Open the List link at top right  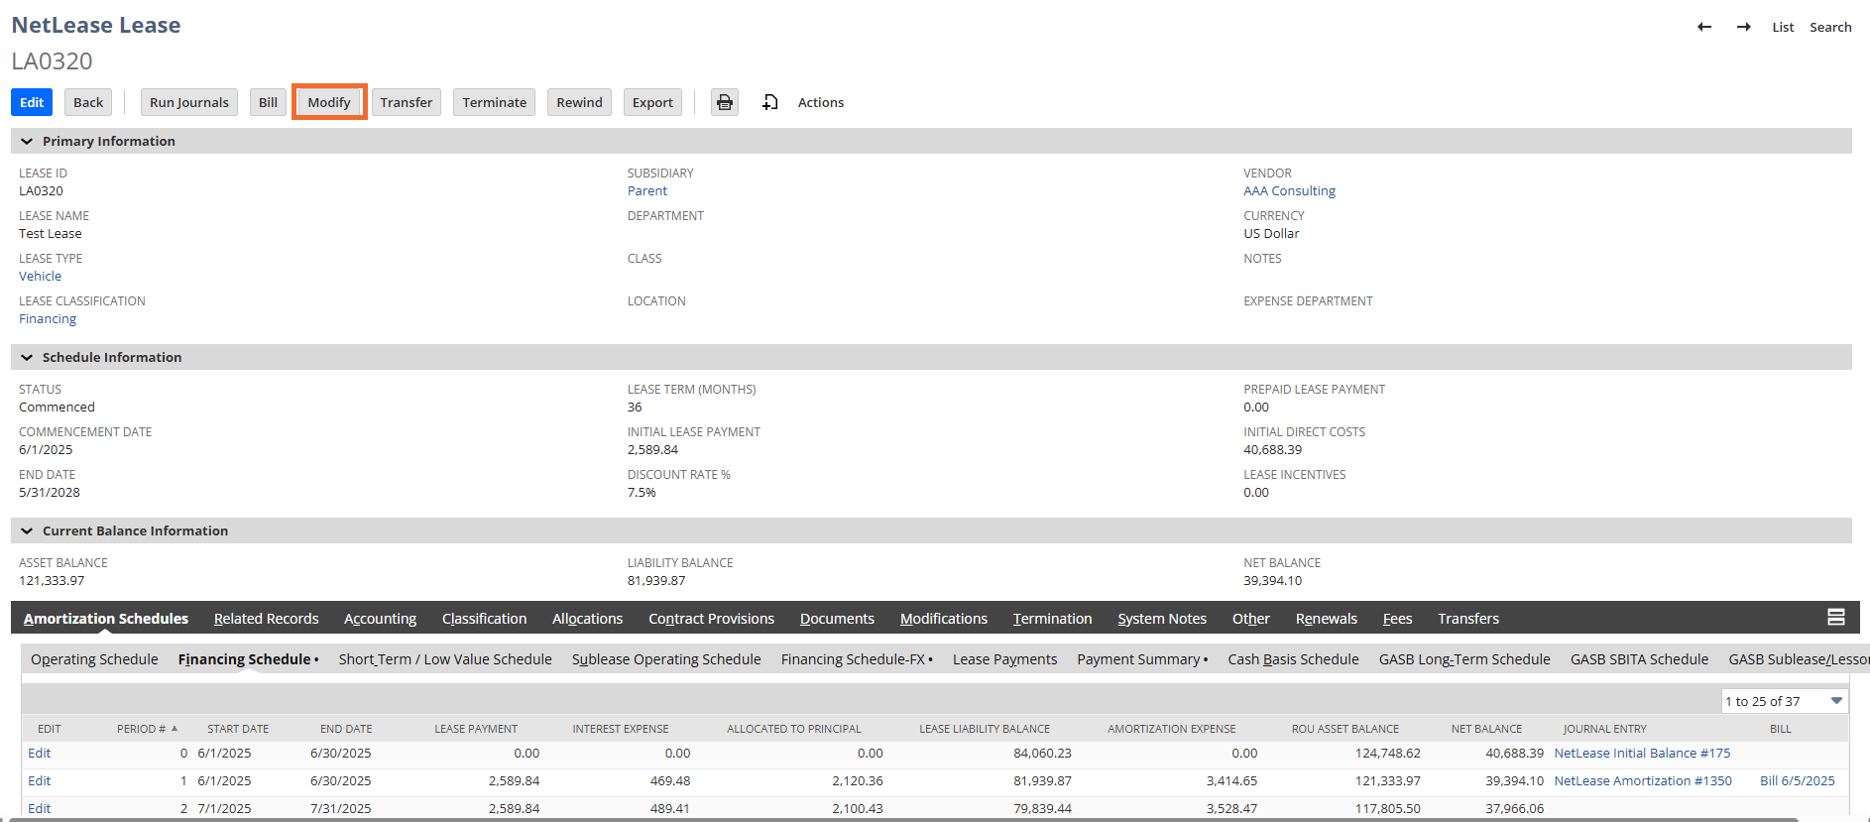(1783, 27)
